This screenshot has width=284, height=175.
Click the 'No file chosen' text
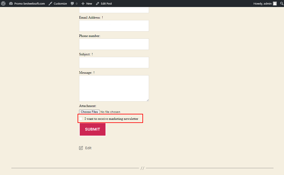(x=110, y=112)
